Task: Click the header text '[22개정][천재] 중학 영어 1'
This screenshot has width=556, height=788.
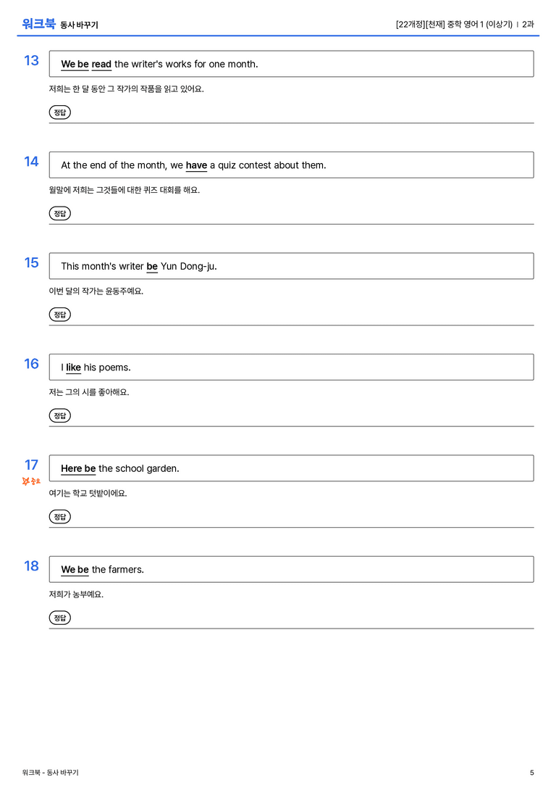Action: pos(440,24)
